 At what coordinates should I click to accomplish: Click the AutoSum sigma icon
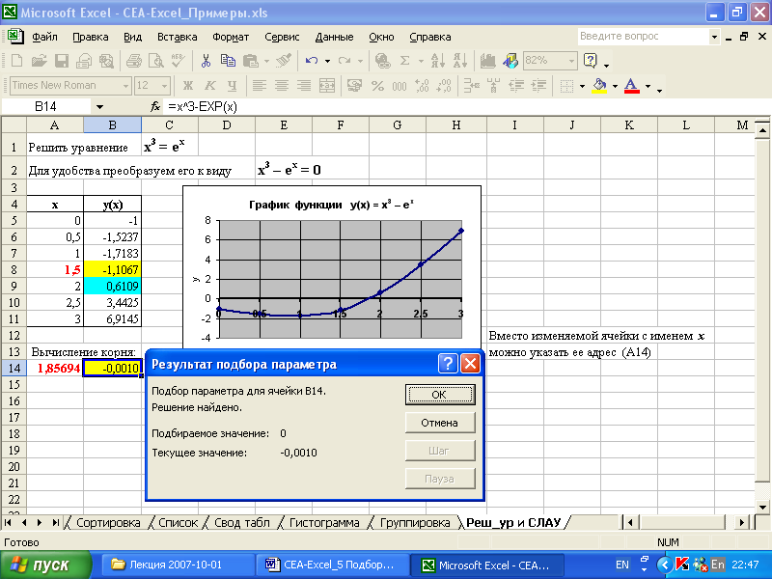point(404,61)
